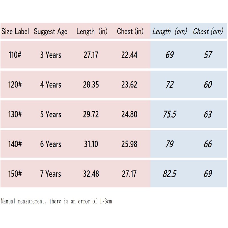Select the Chest (in) header
Viewport: 228px width, 228px height.
(x=130, y=32)
